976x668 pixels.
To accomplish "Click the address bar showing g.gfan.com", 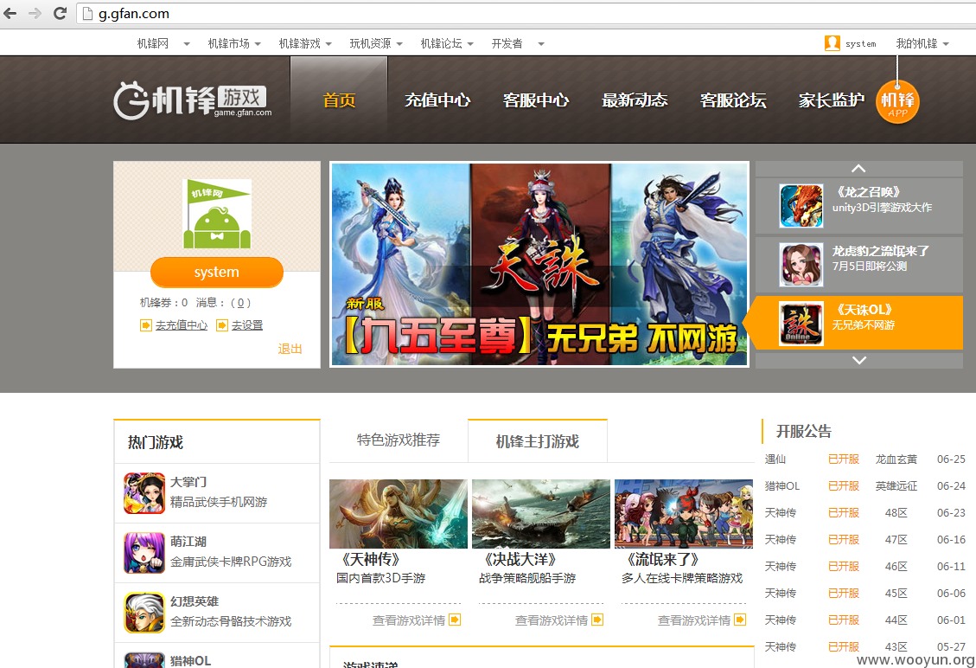I will (x=526, y=13).
